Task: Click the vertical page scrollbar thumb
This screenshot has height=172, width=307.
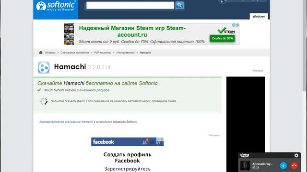Action: point(305,46)
